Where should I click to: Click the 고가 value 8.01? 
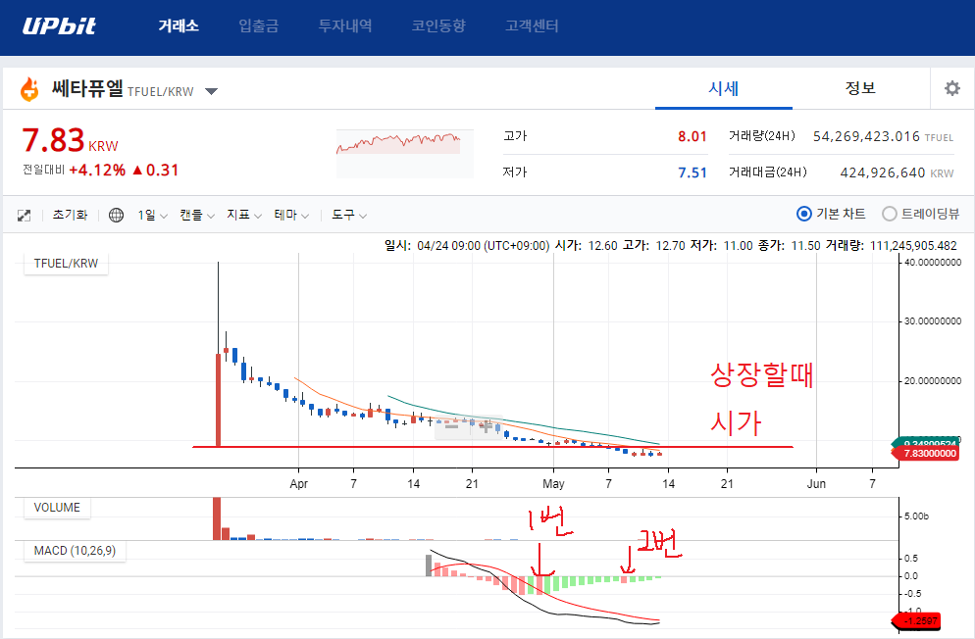[693, 136]
